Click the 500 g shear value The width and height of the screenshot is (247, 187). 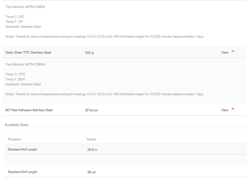(x=89, y=53)
